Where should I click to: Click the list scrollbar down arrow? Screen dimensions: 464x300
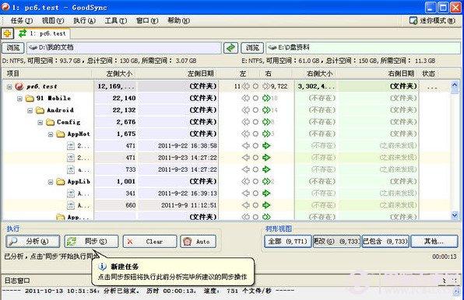point(455,215)
